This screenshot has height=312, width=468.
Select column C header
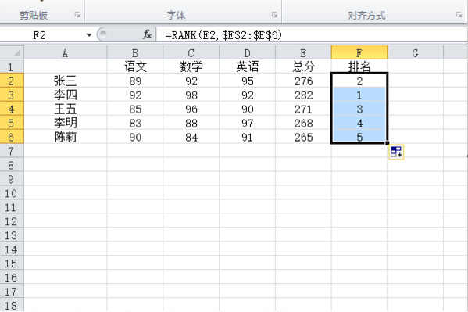tap(191, 53)
